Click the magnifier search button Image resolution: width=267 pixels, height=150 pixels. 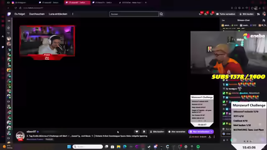tap(161, 14)
